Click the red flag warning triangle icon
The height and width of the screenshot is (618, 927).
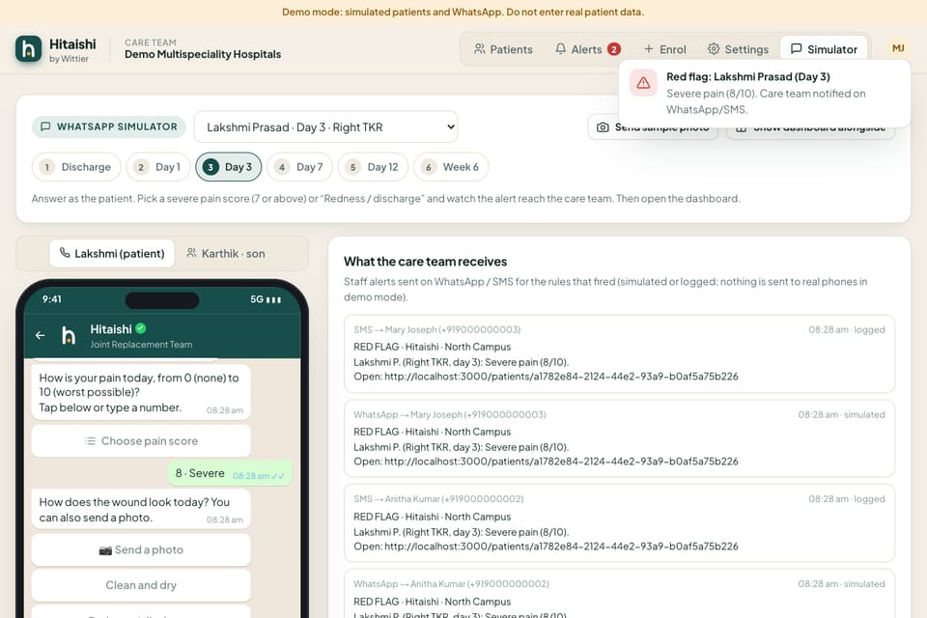coord(643,83)
